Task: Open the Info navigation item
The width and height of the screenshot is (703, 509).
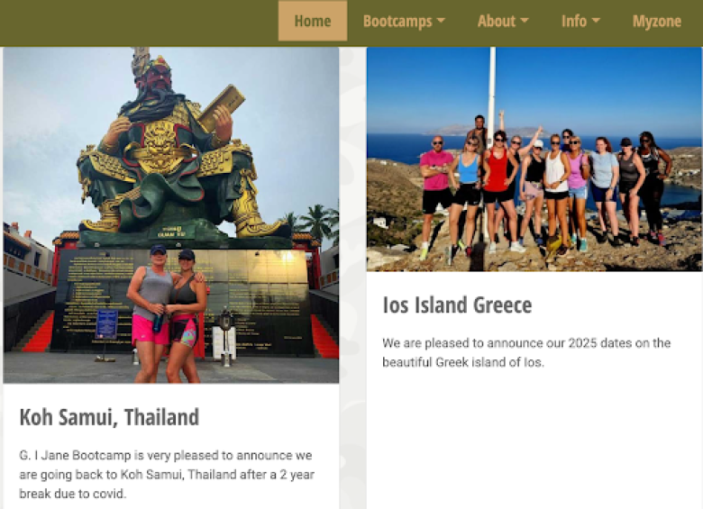Action: 574,21
